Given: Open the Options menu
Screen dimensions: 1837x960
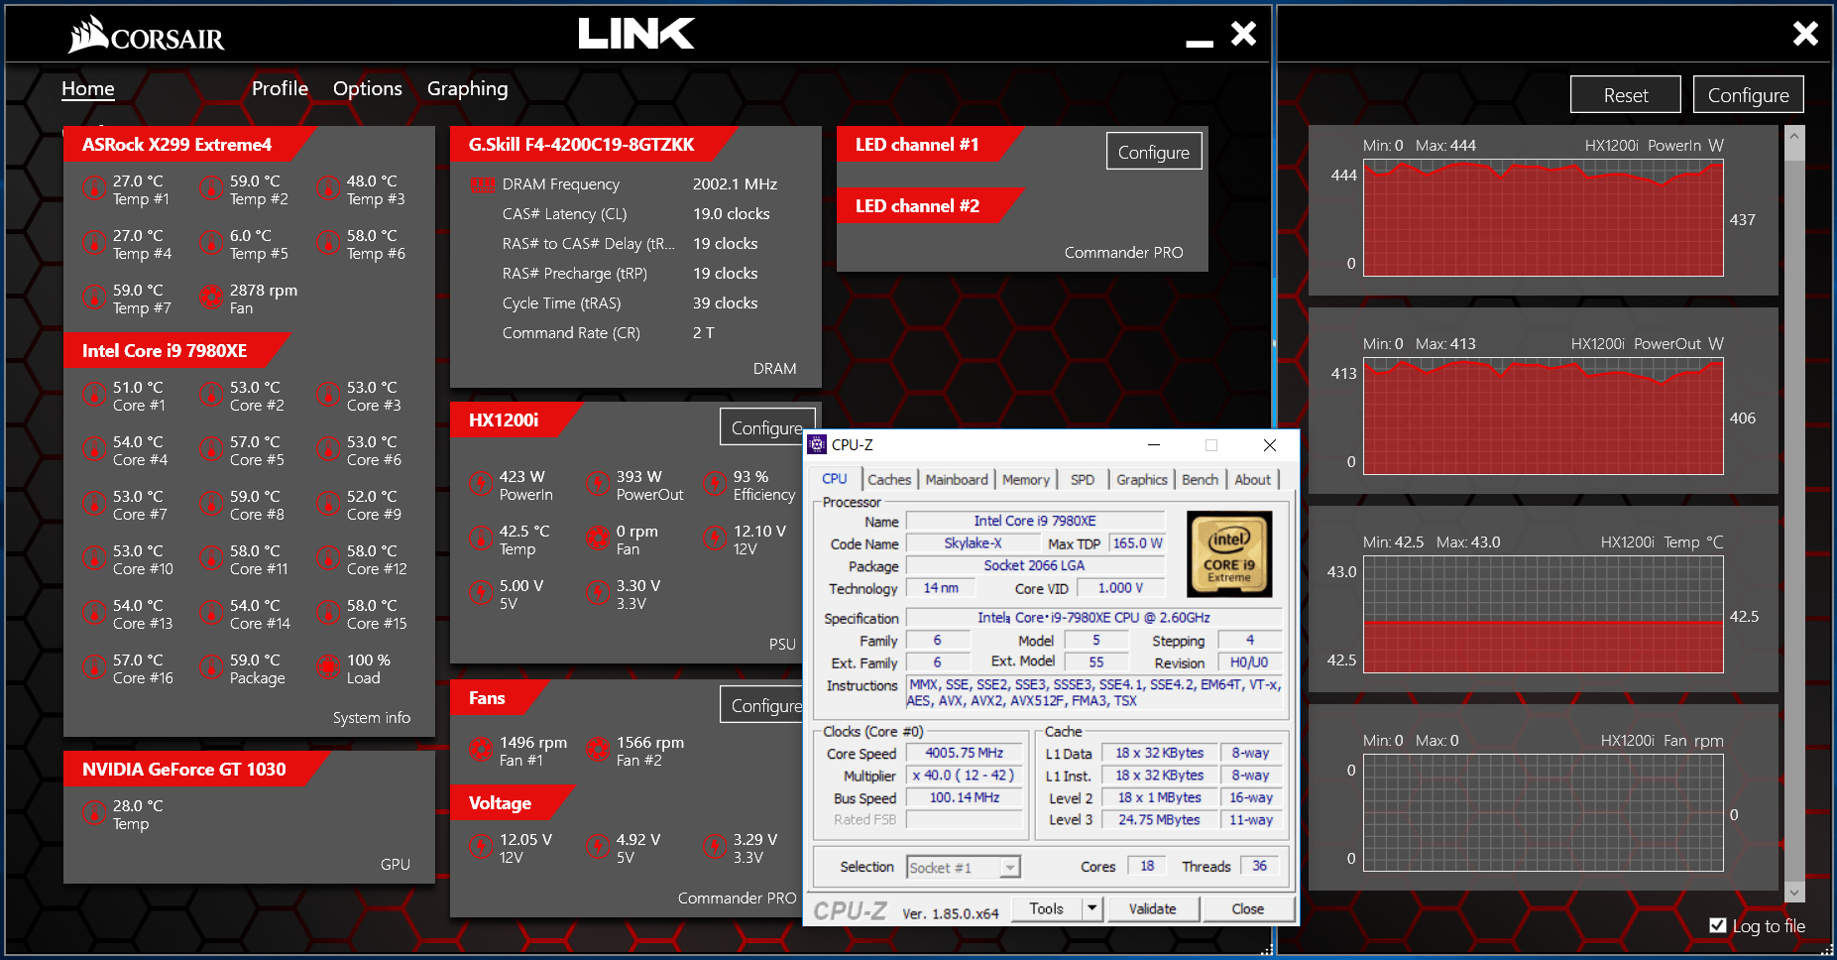Looking at the screenshot, I should pos(368,88).
